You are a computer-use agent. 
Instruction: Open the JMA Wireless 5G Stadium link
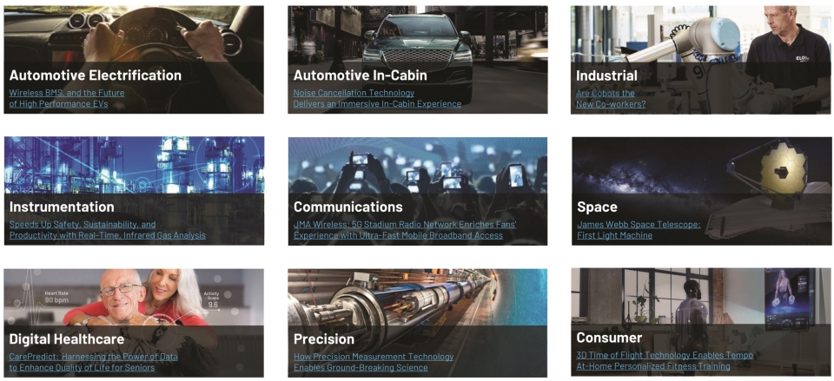[405, 230]
